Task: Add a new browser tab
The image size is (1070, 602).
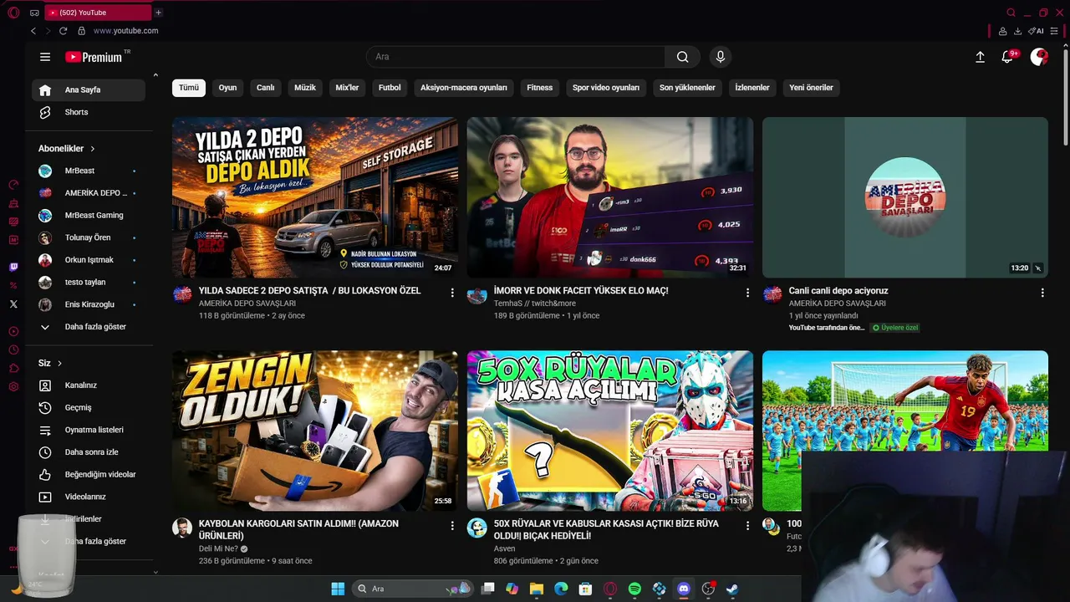Action: (158, 13)
